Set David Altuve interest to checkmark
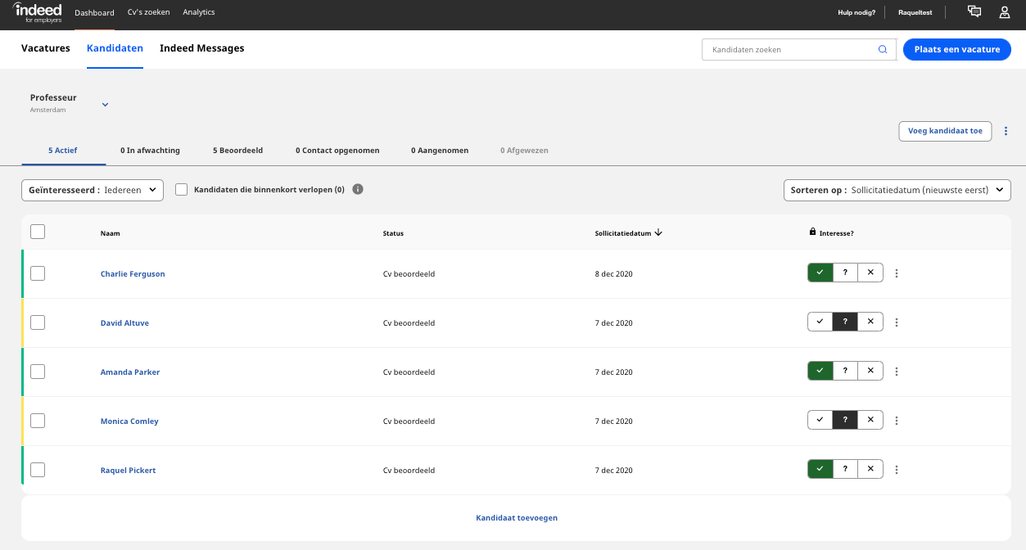 820,322
